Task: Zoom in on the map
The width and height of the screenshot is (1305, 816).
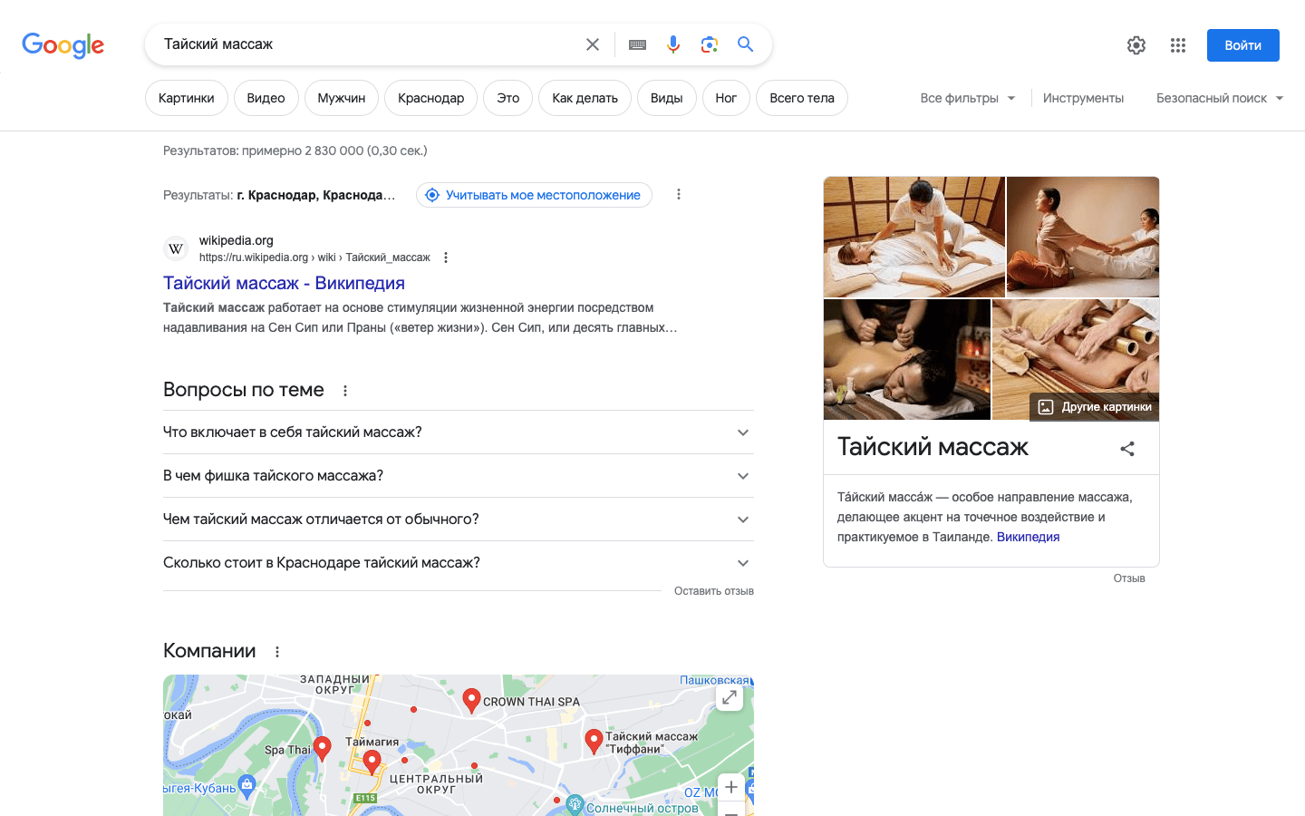Action: click(x=731, y=787)
